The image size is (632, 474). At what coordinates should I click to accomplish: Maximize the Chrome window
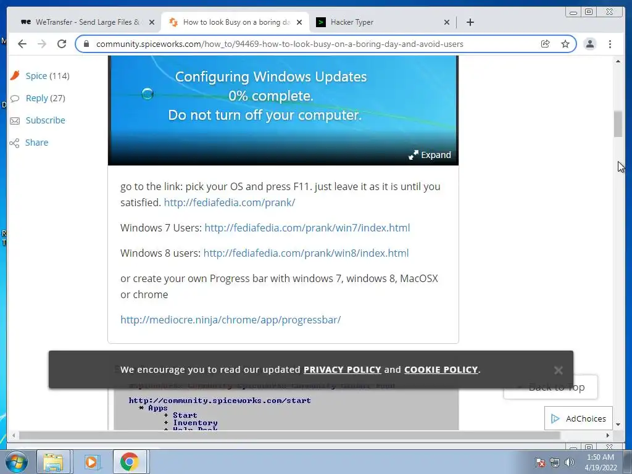(588, 12)
